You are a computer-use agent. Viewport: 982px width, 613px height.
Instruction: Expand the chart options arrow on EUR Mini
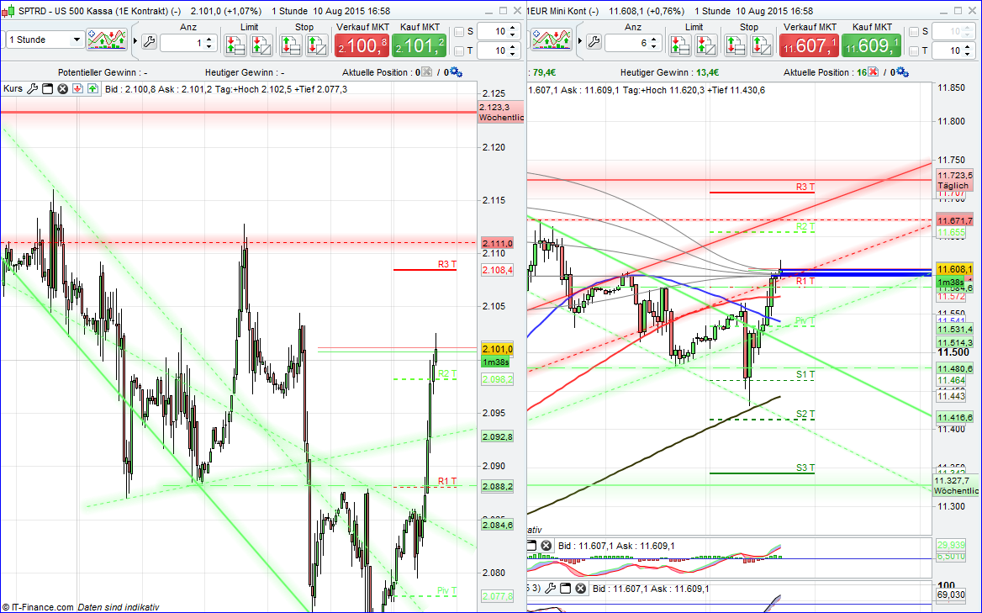tap(579, 40)
